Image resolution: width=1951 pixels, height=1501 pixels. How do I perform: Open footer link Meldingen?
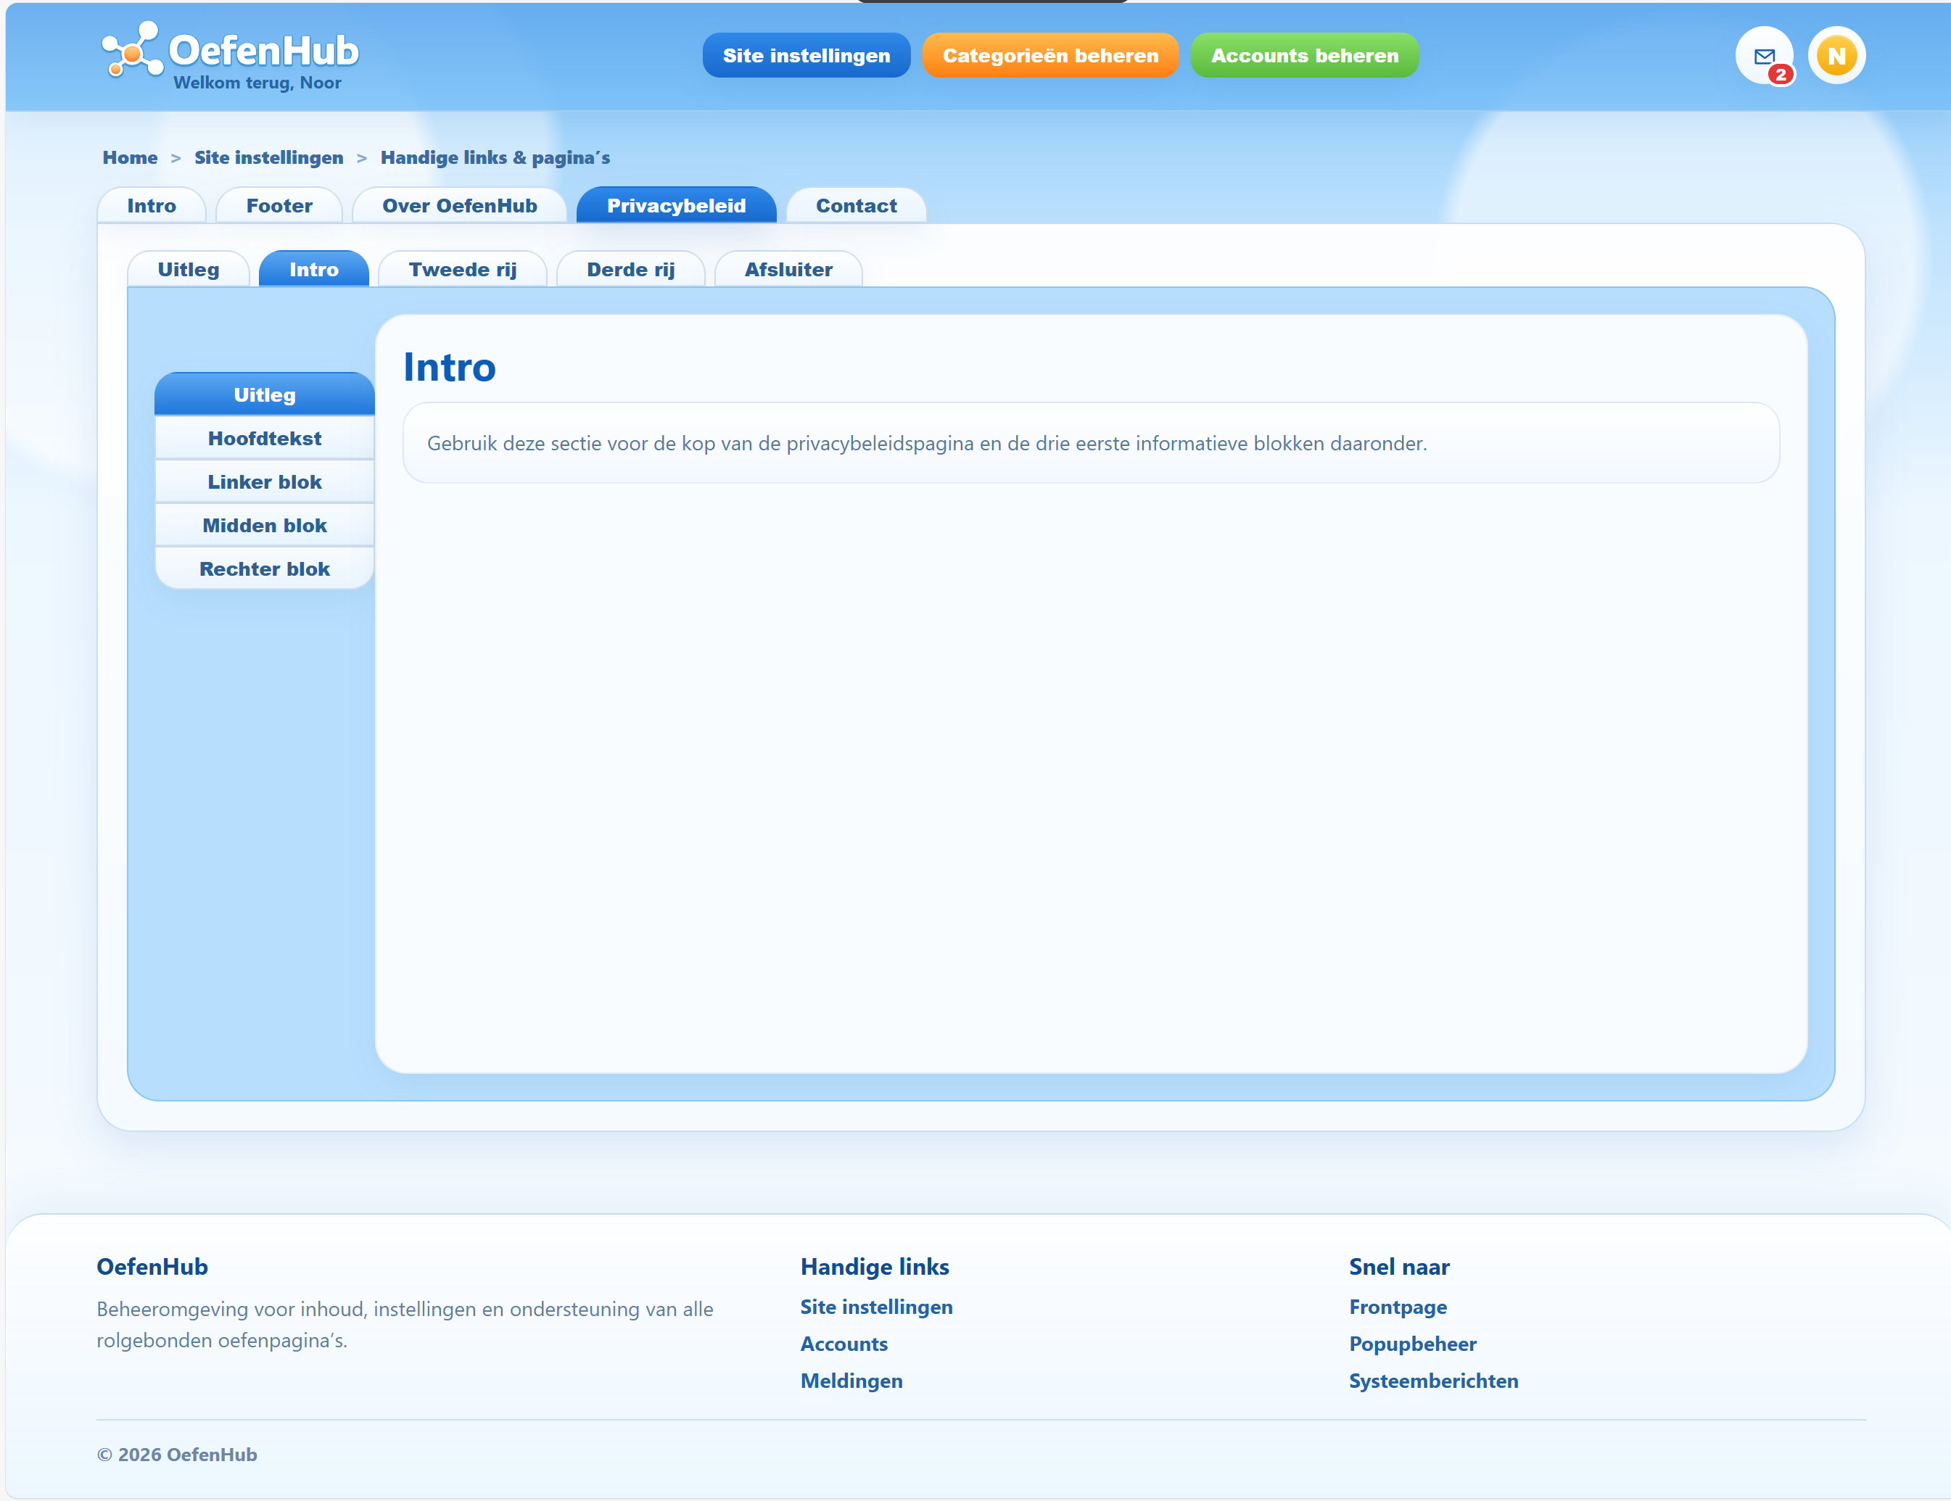[851, 1381]
